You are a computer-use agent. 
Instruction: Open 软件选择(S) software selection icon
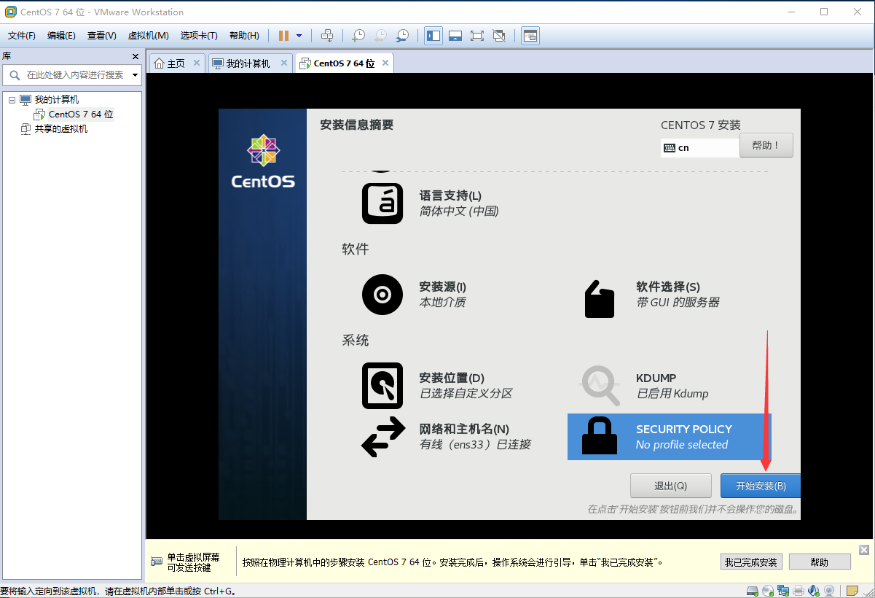[x=600, y=298]
